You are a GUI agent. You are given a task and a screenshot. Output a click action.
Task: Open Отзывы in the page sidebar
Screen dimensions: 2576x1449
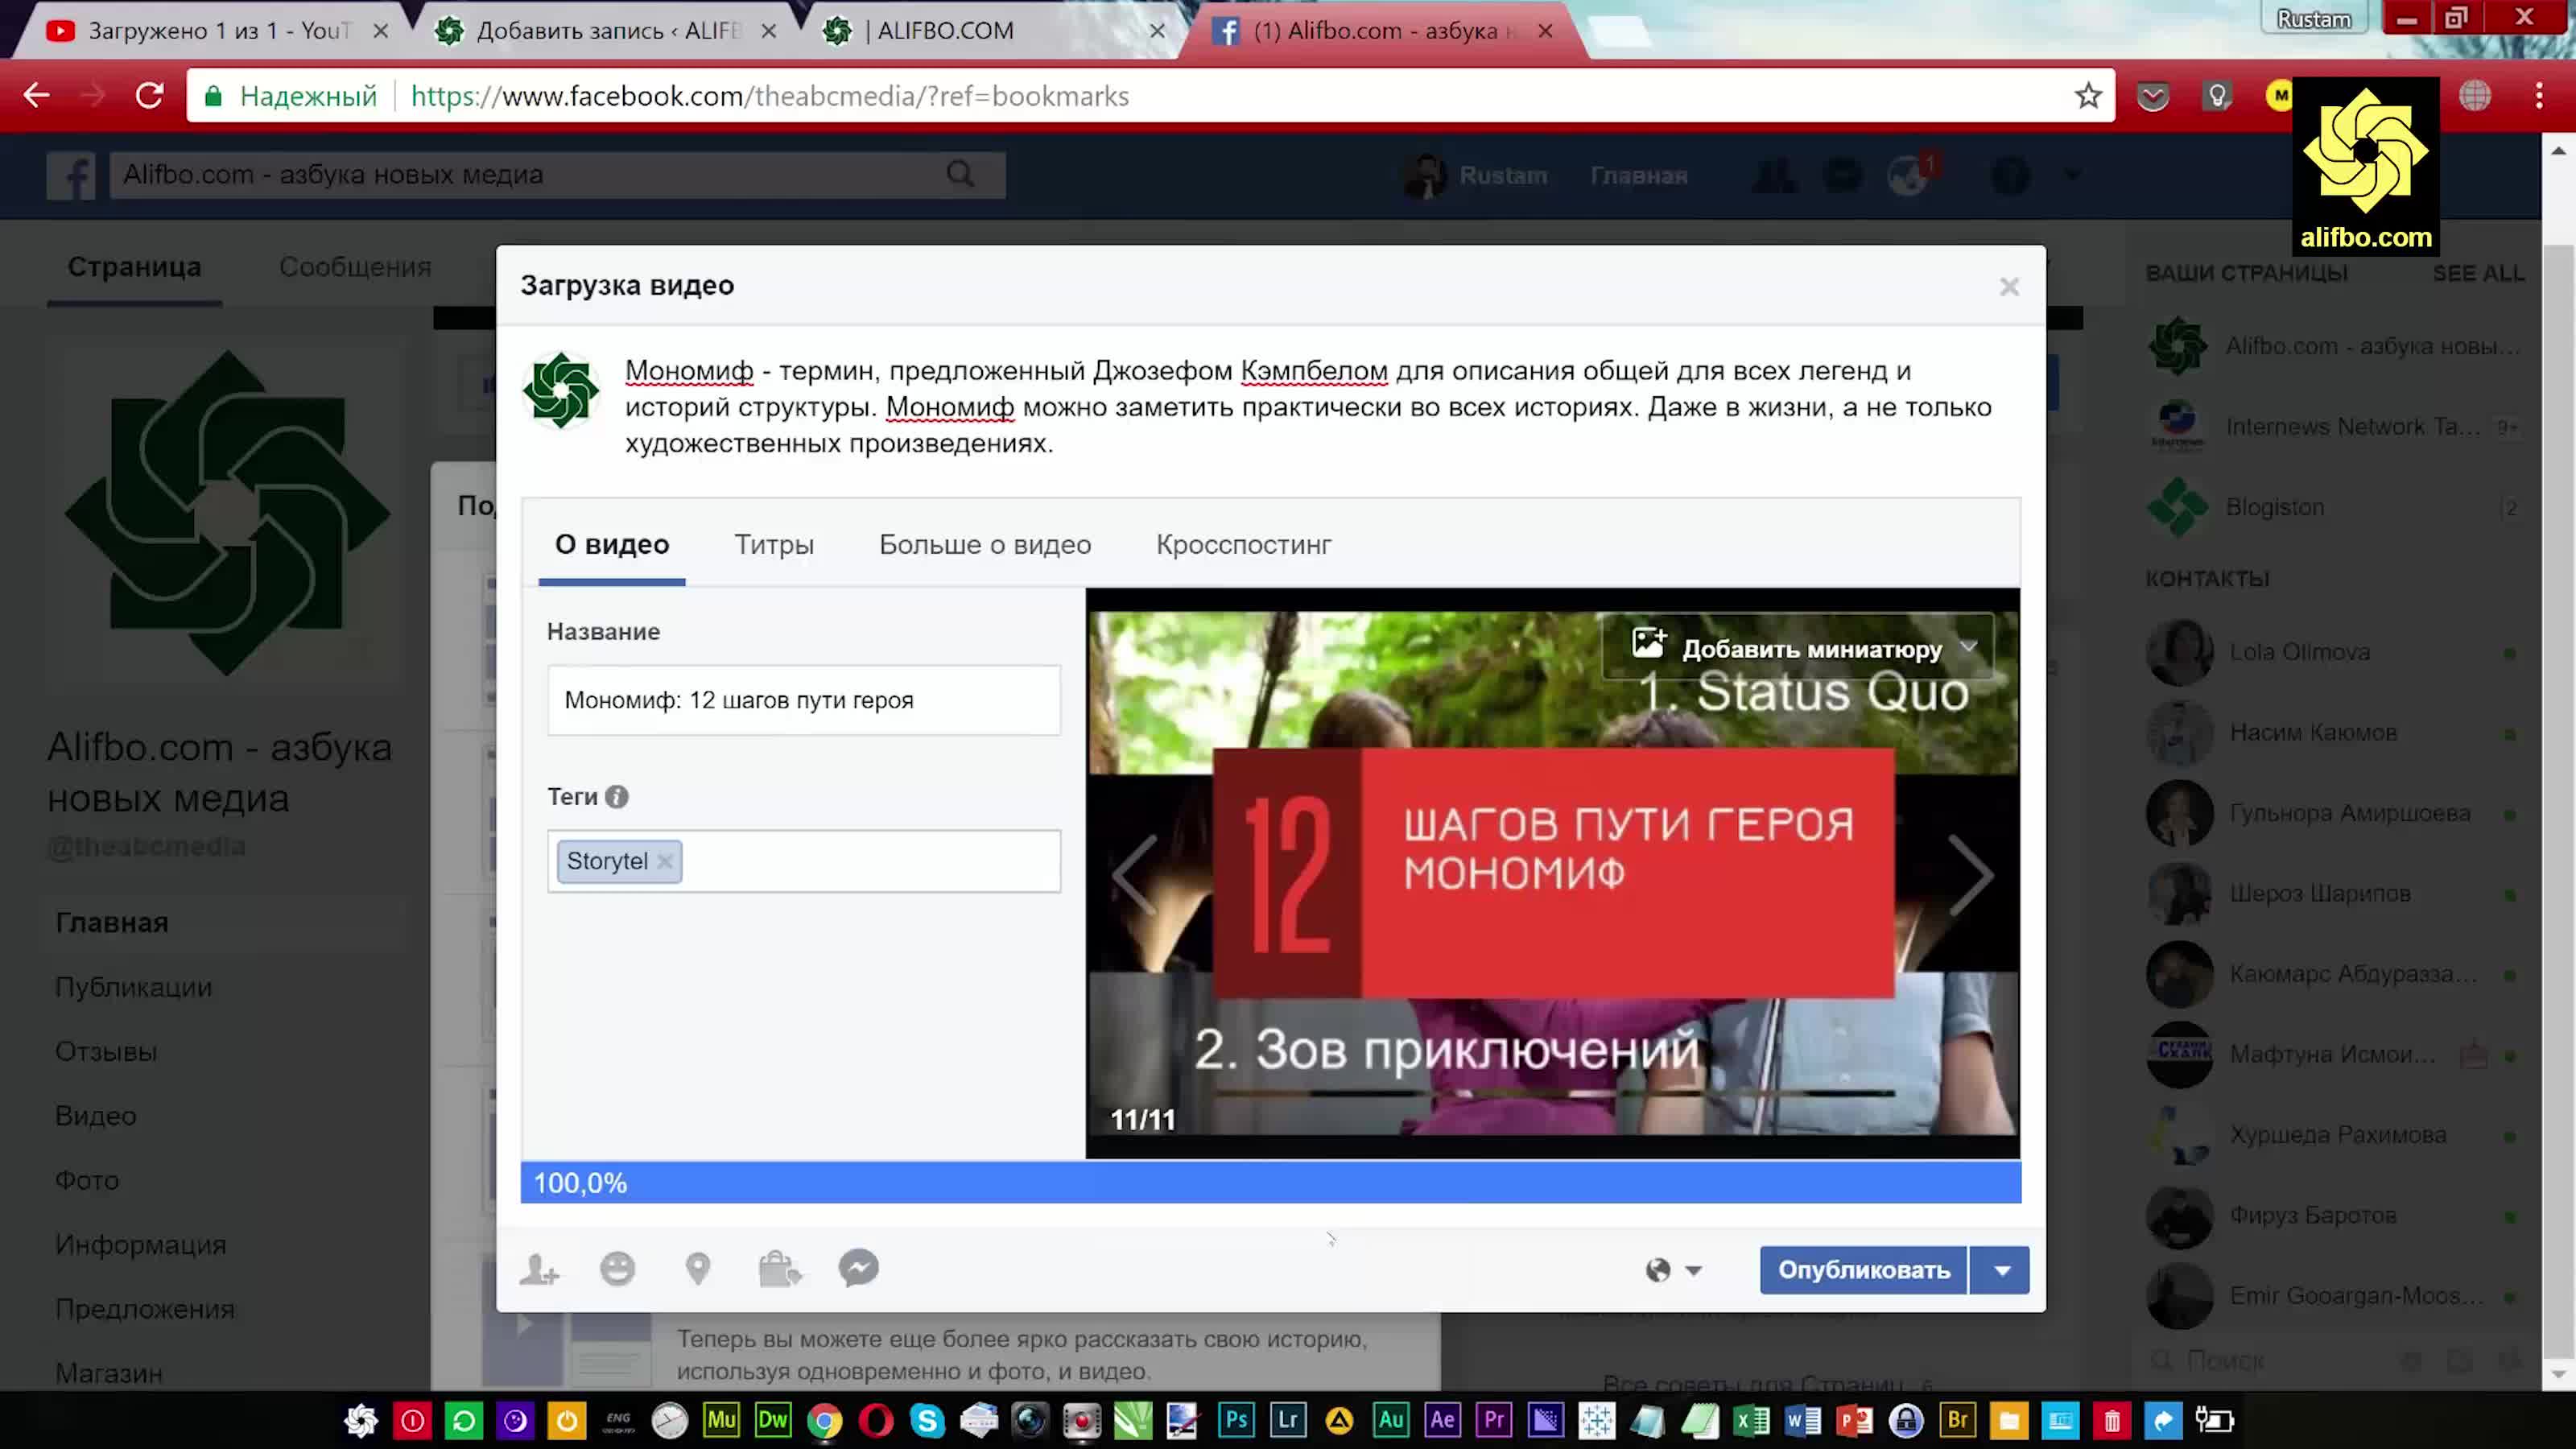[106, 1052]
